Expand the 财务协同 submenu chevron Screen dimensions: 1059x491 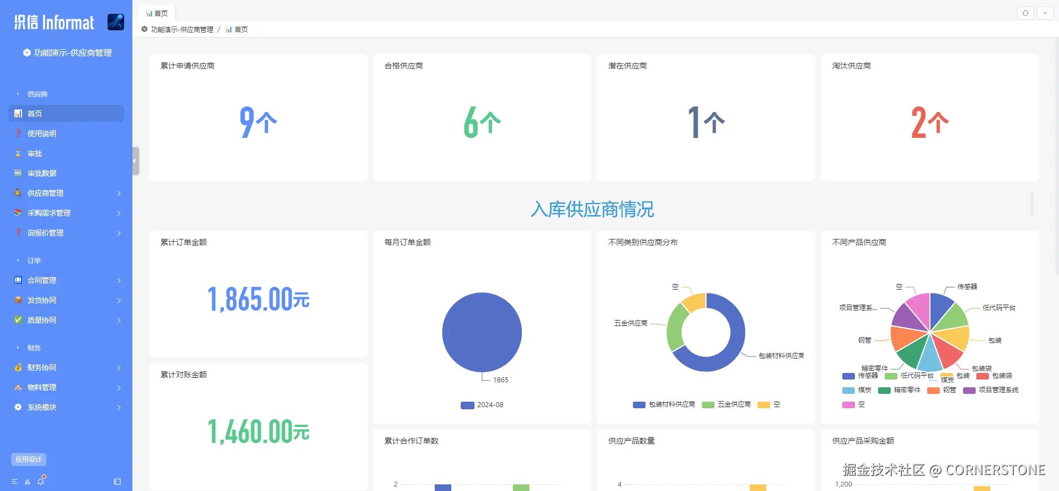[x=119, y=367]
